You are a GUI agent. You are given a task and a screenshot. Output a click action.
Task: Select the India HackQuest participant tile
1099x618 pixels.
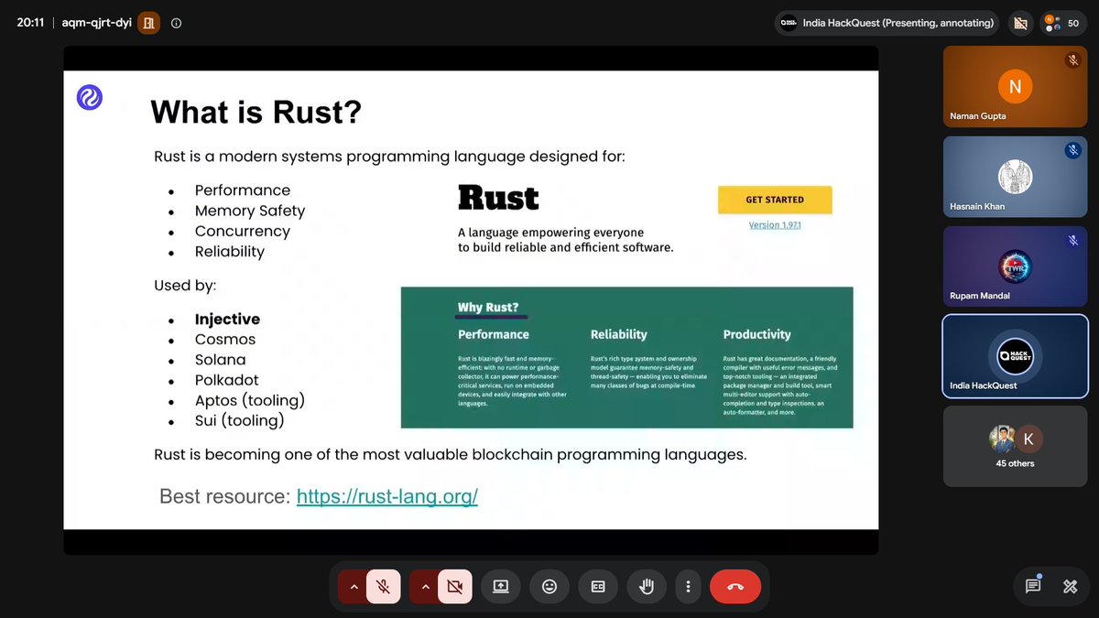click(x=1016, y=356)
